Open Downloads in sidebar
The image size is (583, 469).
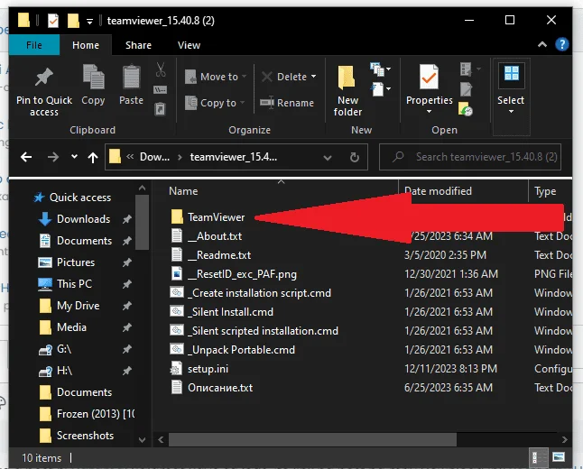74,219
